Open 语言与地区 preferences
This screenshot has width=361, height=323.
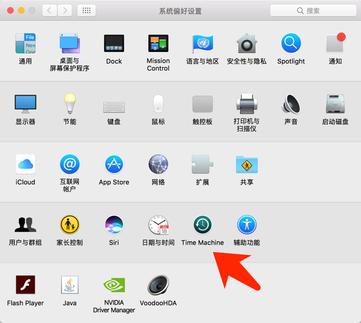tap(202, 44)
